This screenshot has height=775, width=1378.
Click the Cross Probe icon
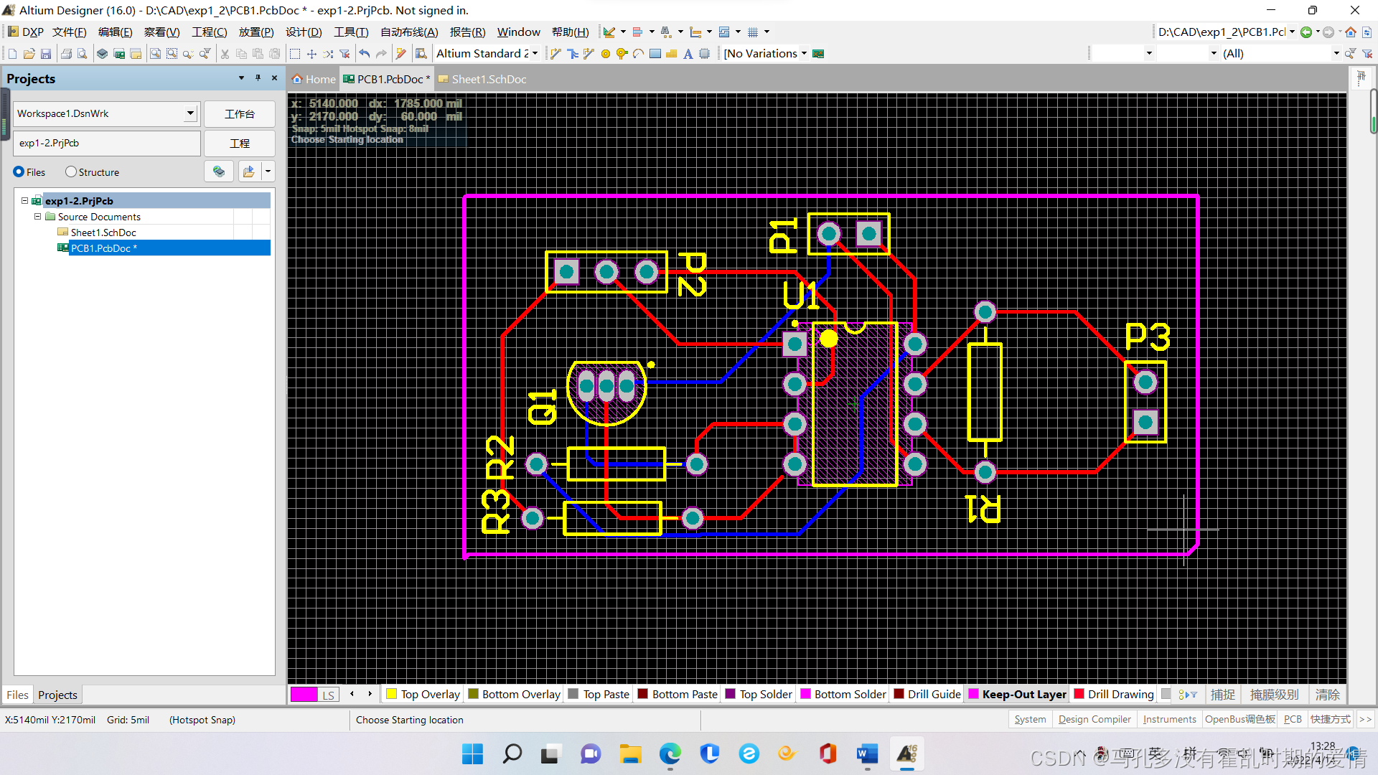(401, 54)
